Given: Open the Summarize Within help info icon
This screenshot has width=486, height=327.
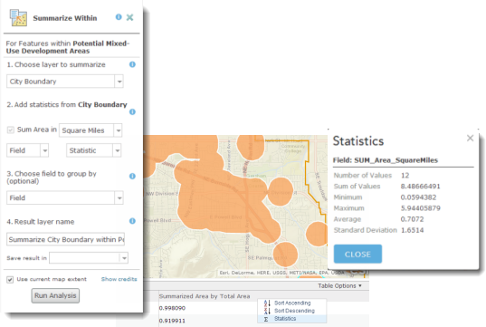Looking at the screenshot, I should coord(119,17).
